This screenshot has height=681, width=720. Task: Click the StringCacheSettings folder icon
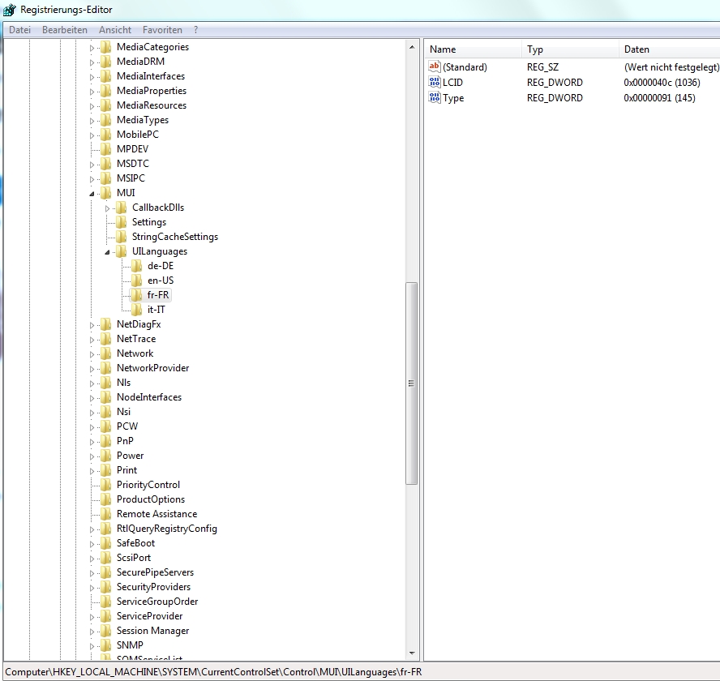(x=122, y=237)
